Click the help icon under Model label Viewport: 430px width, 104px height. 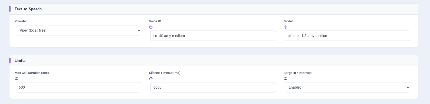285,27
